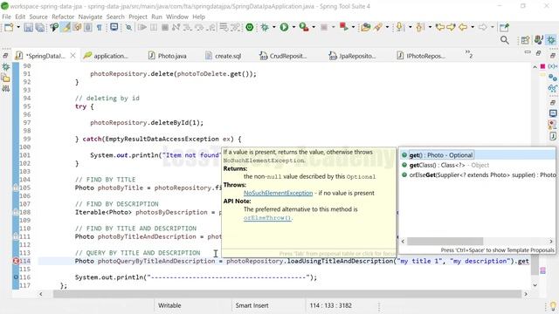Close the SpringDataJ... editor tab

point(72,56)
